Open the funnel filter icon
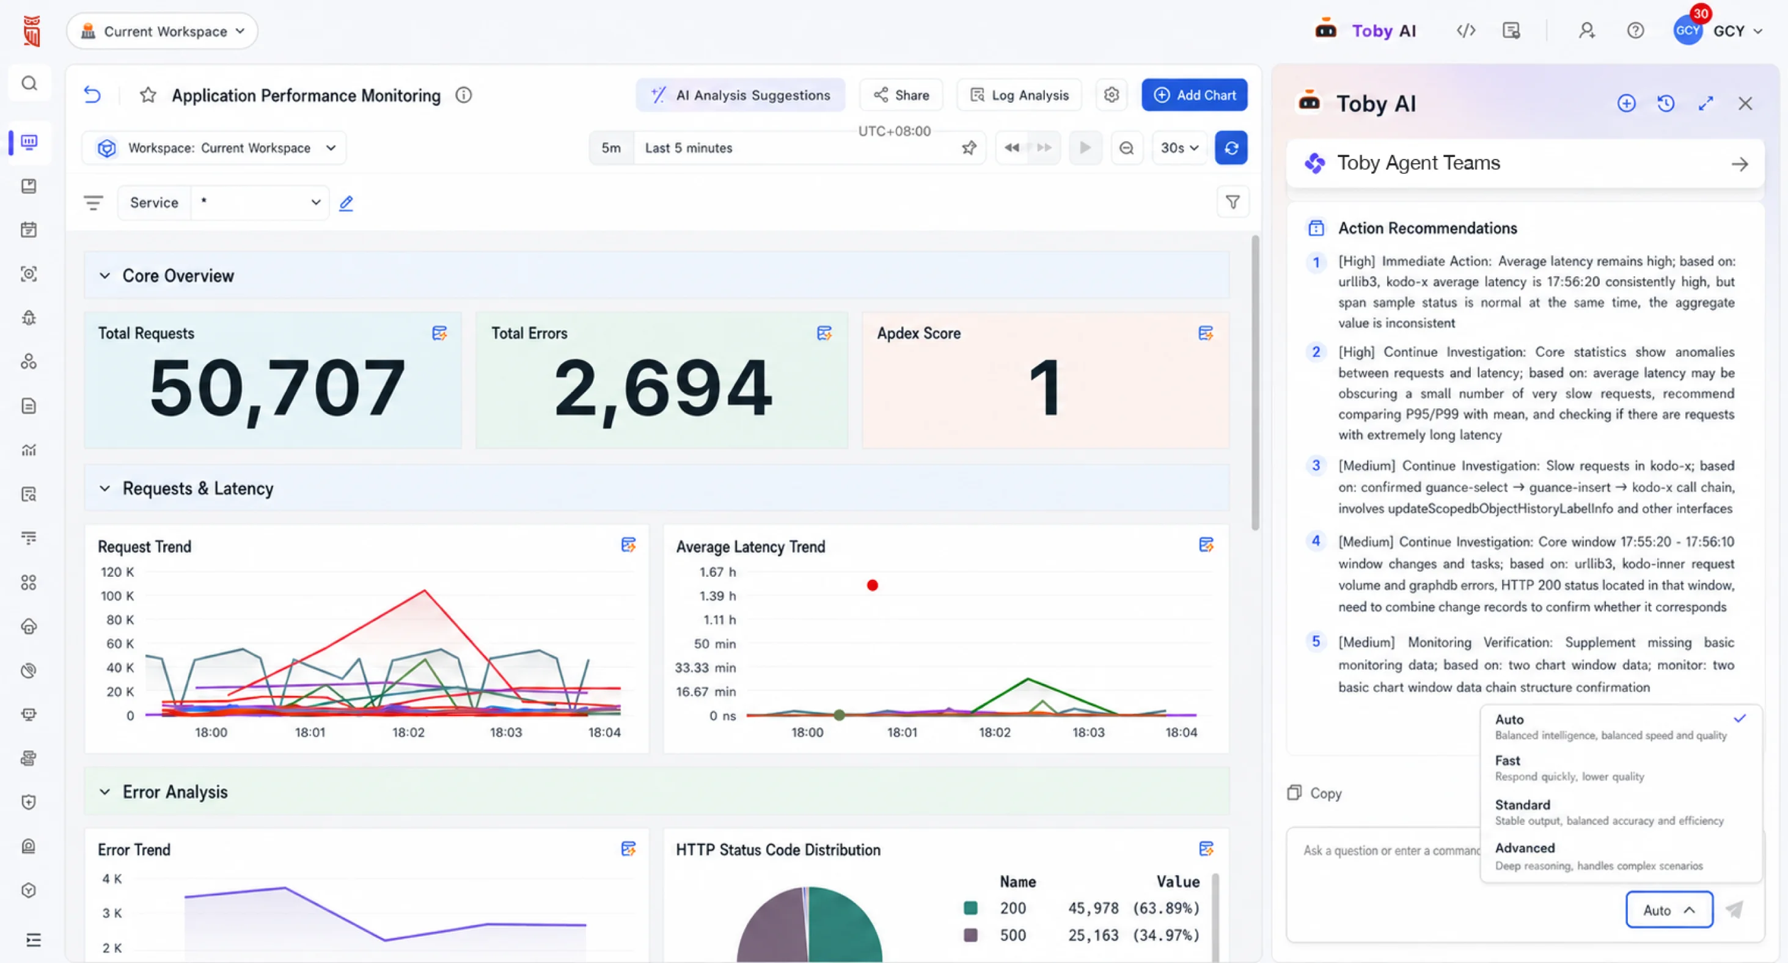This screenshot has width=1788, height=963. coord(1233,202)
